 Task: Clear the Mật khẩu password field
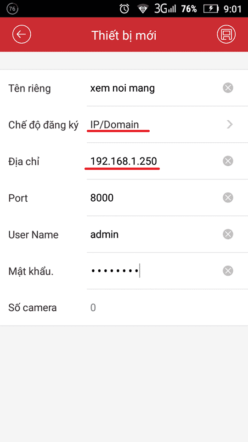[x=228, y=271]
